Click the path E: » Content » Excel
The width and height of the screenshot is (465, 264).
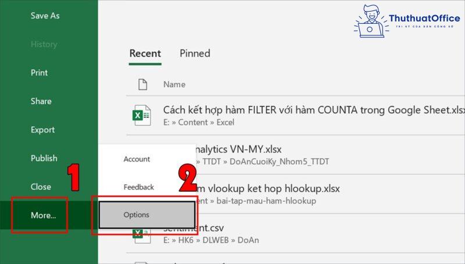point(199,122)
